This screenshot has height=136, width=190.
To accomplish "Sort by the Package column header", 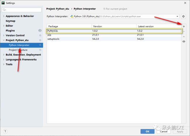I will pyautogui.click(x=69, y=26).
